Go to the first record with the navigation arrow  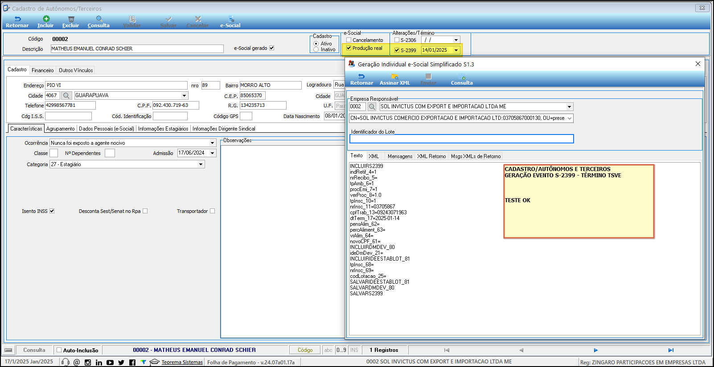click(447, 350)
